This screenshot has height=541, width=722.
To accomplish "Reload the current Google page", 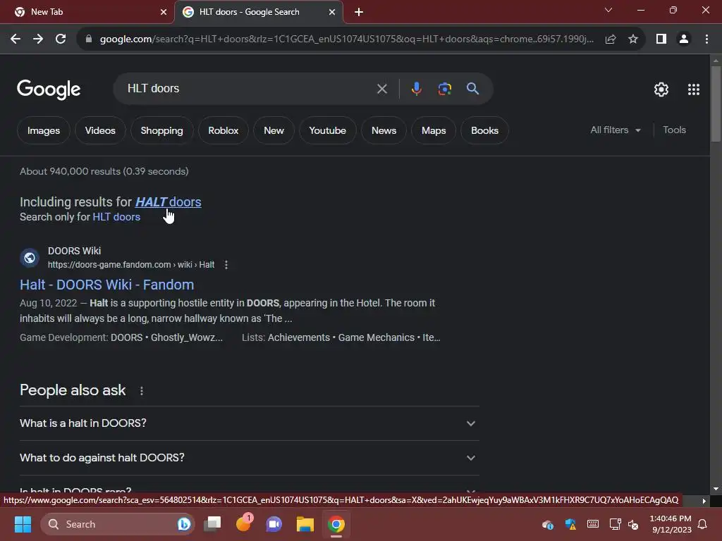I will coord(61,39).
